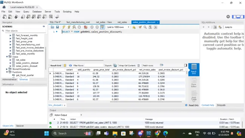Viewport: 245px width, 138px height.
Task: Create a new view toolbar icon
Action: (34, 17)
